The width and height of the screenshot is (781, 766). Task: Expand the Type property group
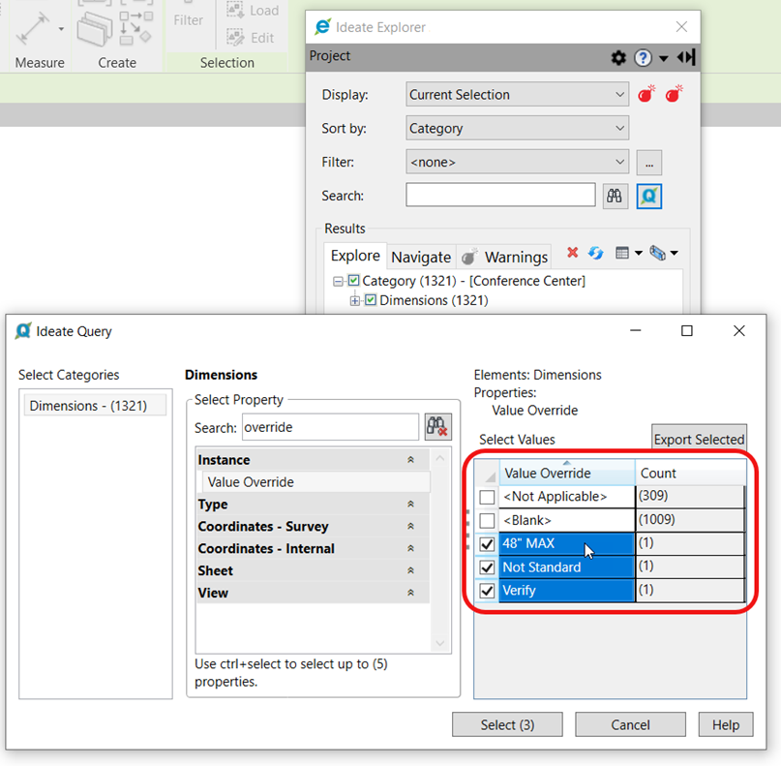click(410, 505)
